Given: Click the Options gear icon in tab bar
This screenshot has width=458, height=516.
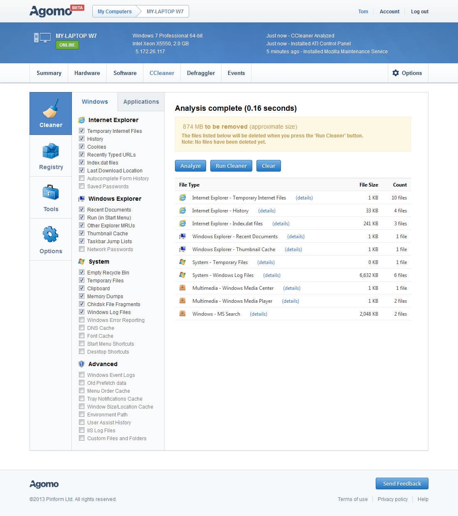Looking at the screenshot, I should point(396,73).
